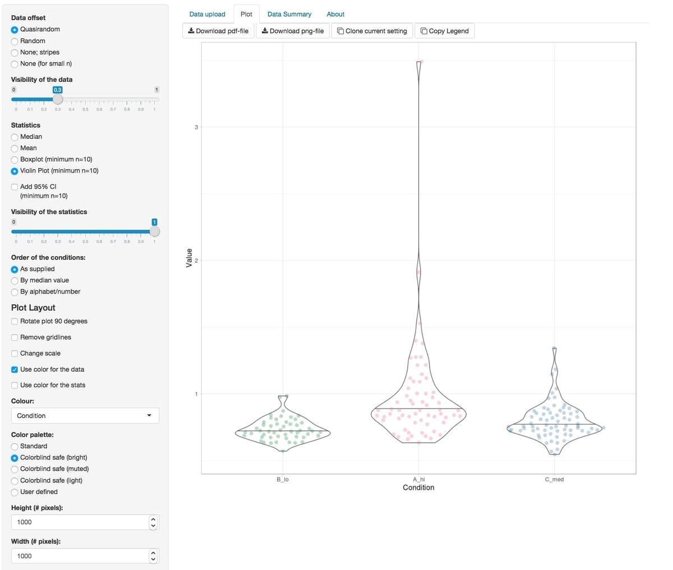The height and width of the screenshot is (570, 673).
Task: Click the A_hi axis label
Action: (418, 479)
